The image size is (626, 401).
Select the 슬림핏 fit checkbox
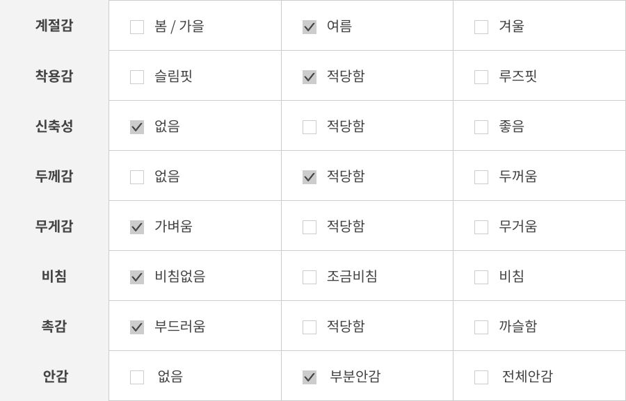tap(137, 77)
